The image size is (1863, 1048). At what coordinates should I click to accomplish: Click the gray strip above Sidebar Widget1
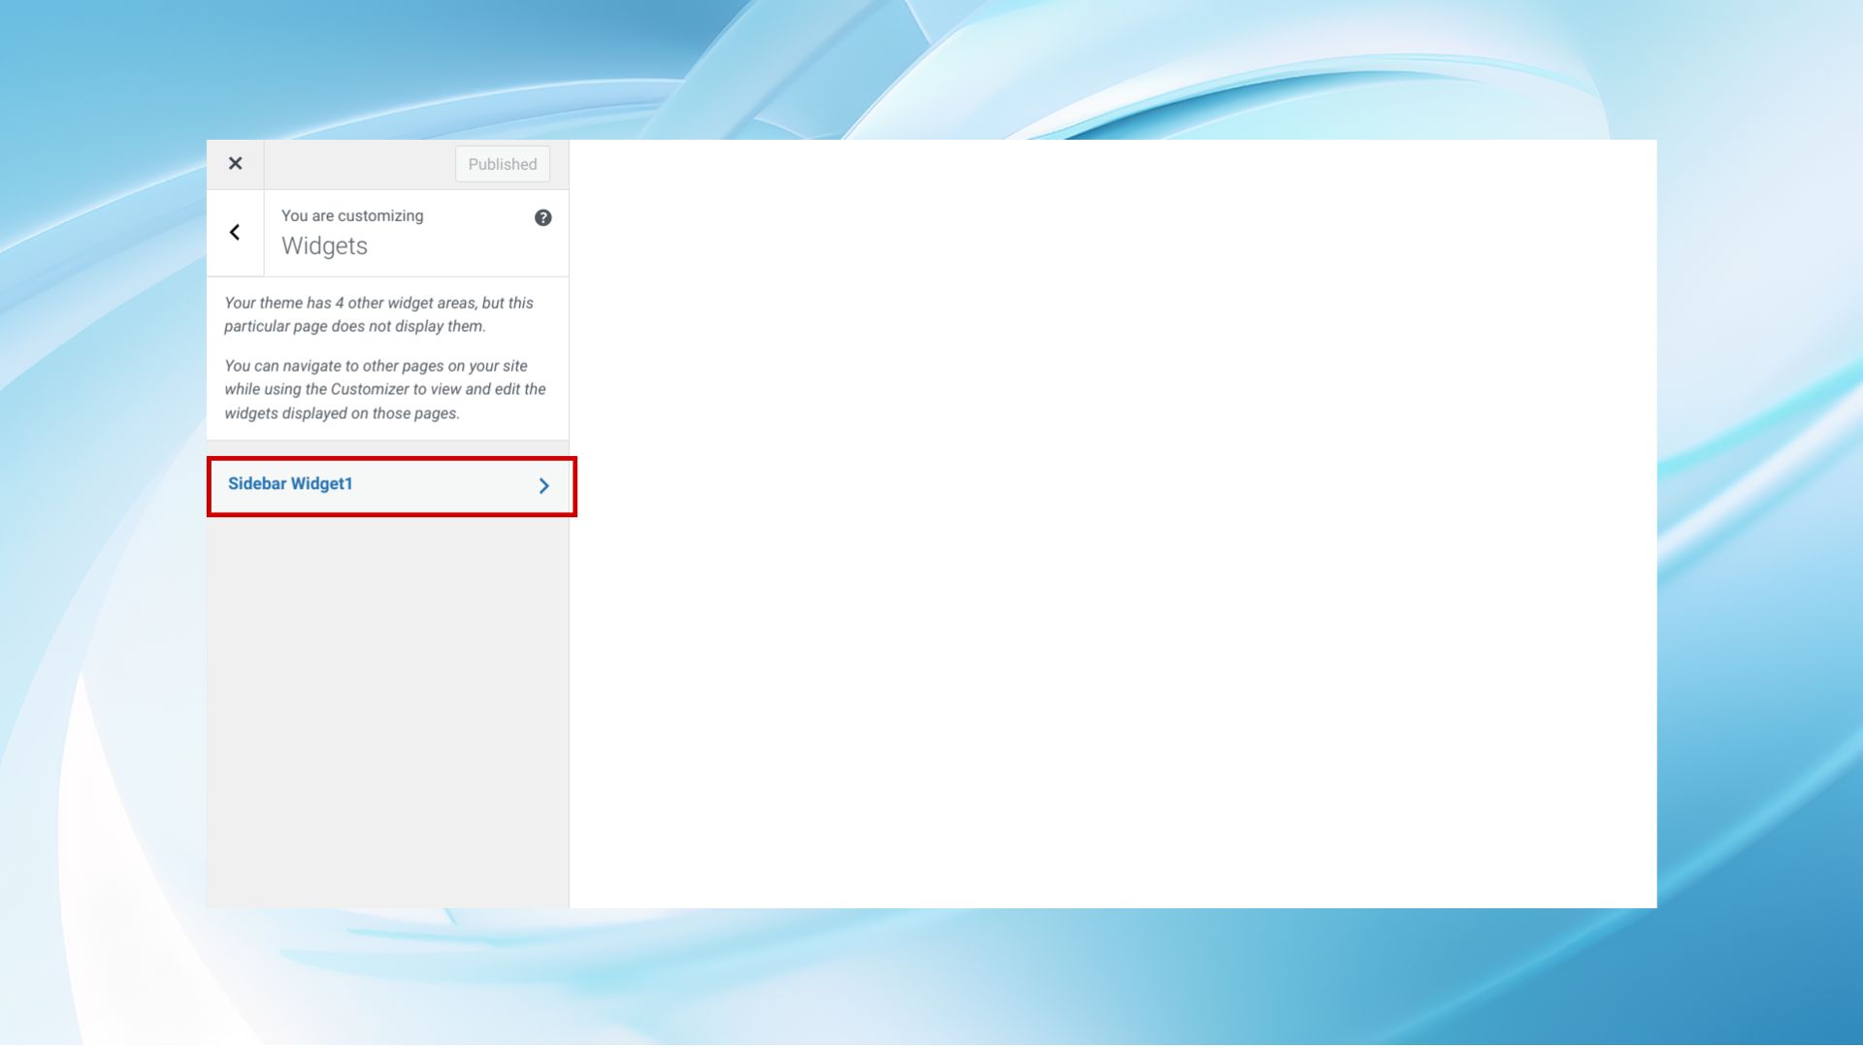tap(387, 448)
